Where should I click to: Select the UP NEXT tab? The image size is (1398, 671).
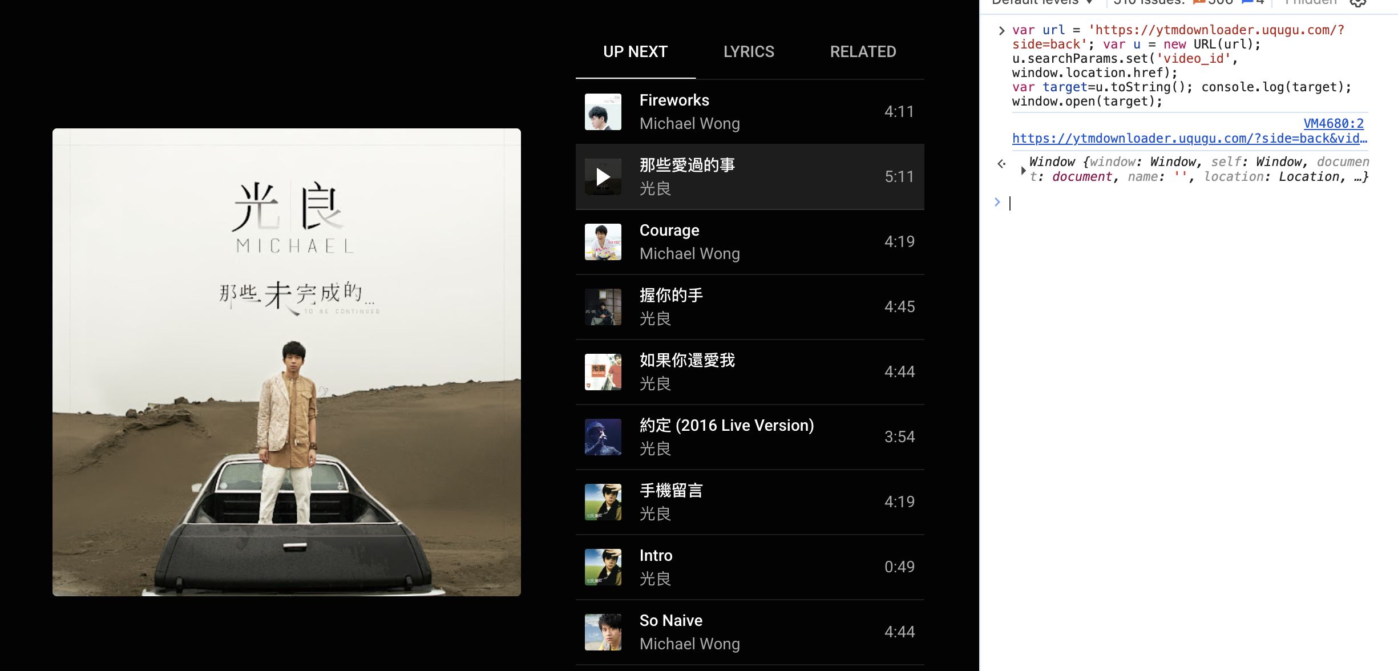click(x=635, y=52)
